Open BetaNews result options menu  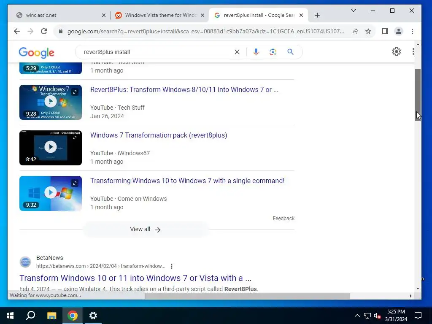point(172,266)
